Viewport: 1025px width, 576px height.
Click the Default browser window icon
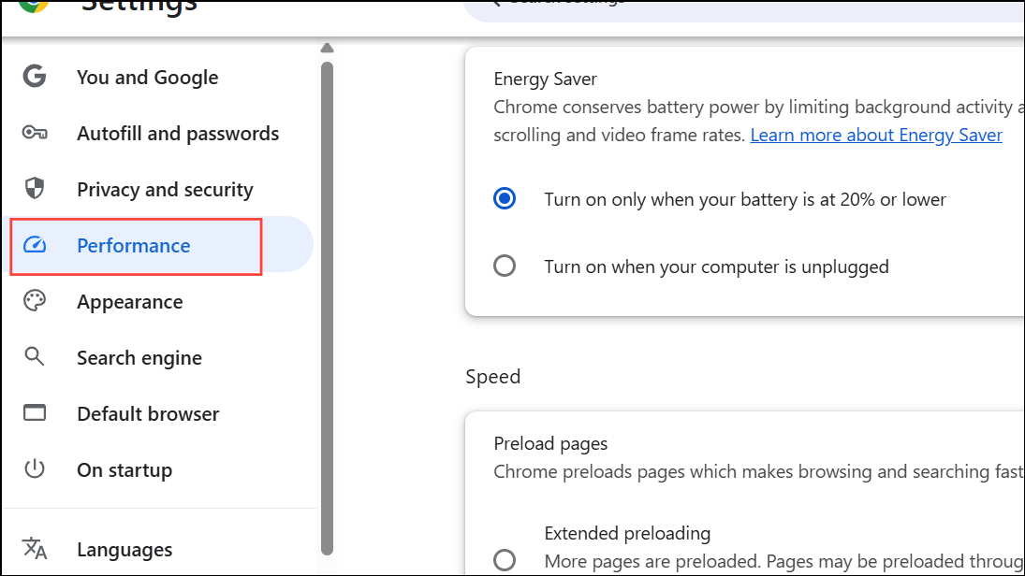[x=35, y=413]
